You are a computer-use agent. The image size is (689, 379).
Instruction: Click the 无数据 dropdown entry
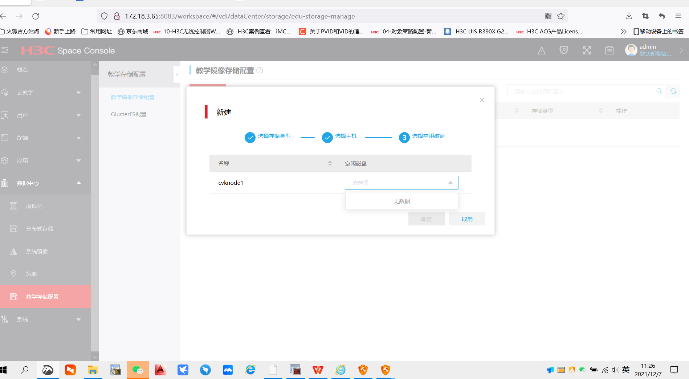(401, 201)
